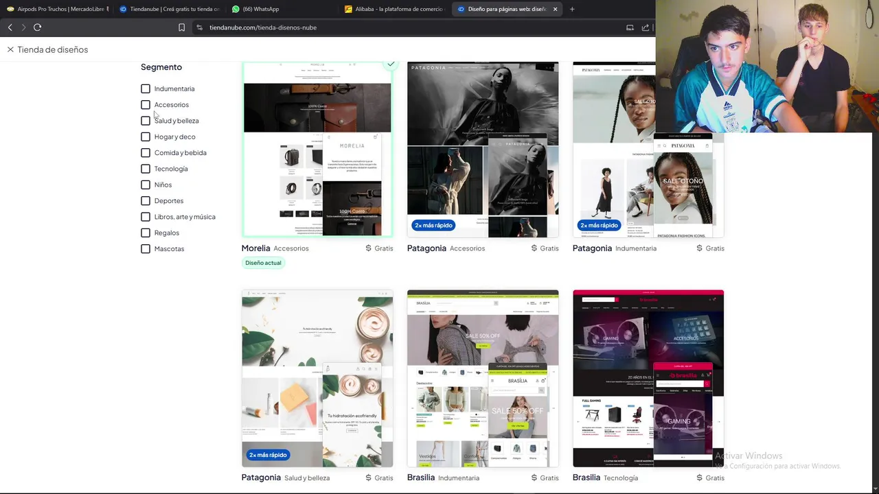
Task: Close Tienda de diseños with the X icon
Action: click(x=10, y=49)
